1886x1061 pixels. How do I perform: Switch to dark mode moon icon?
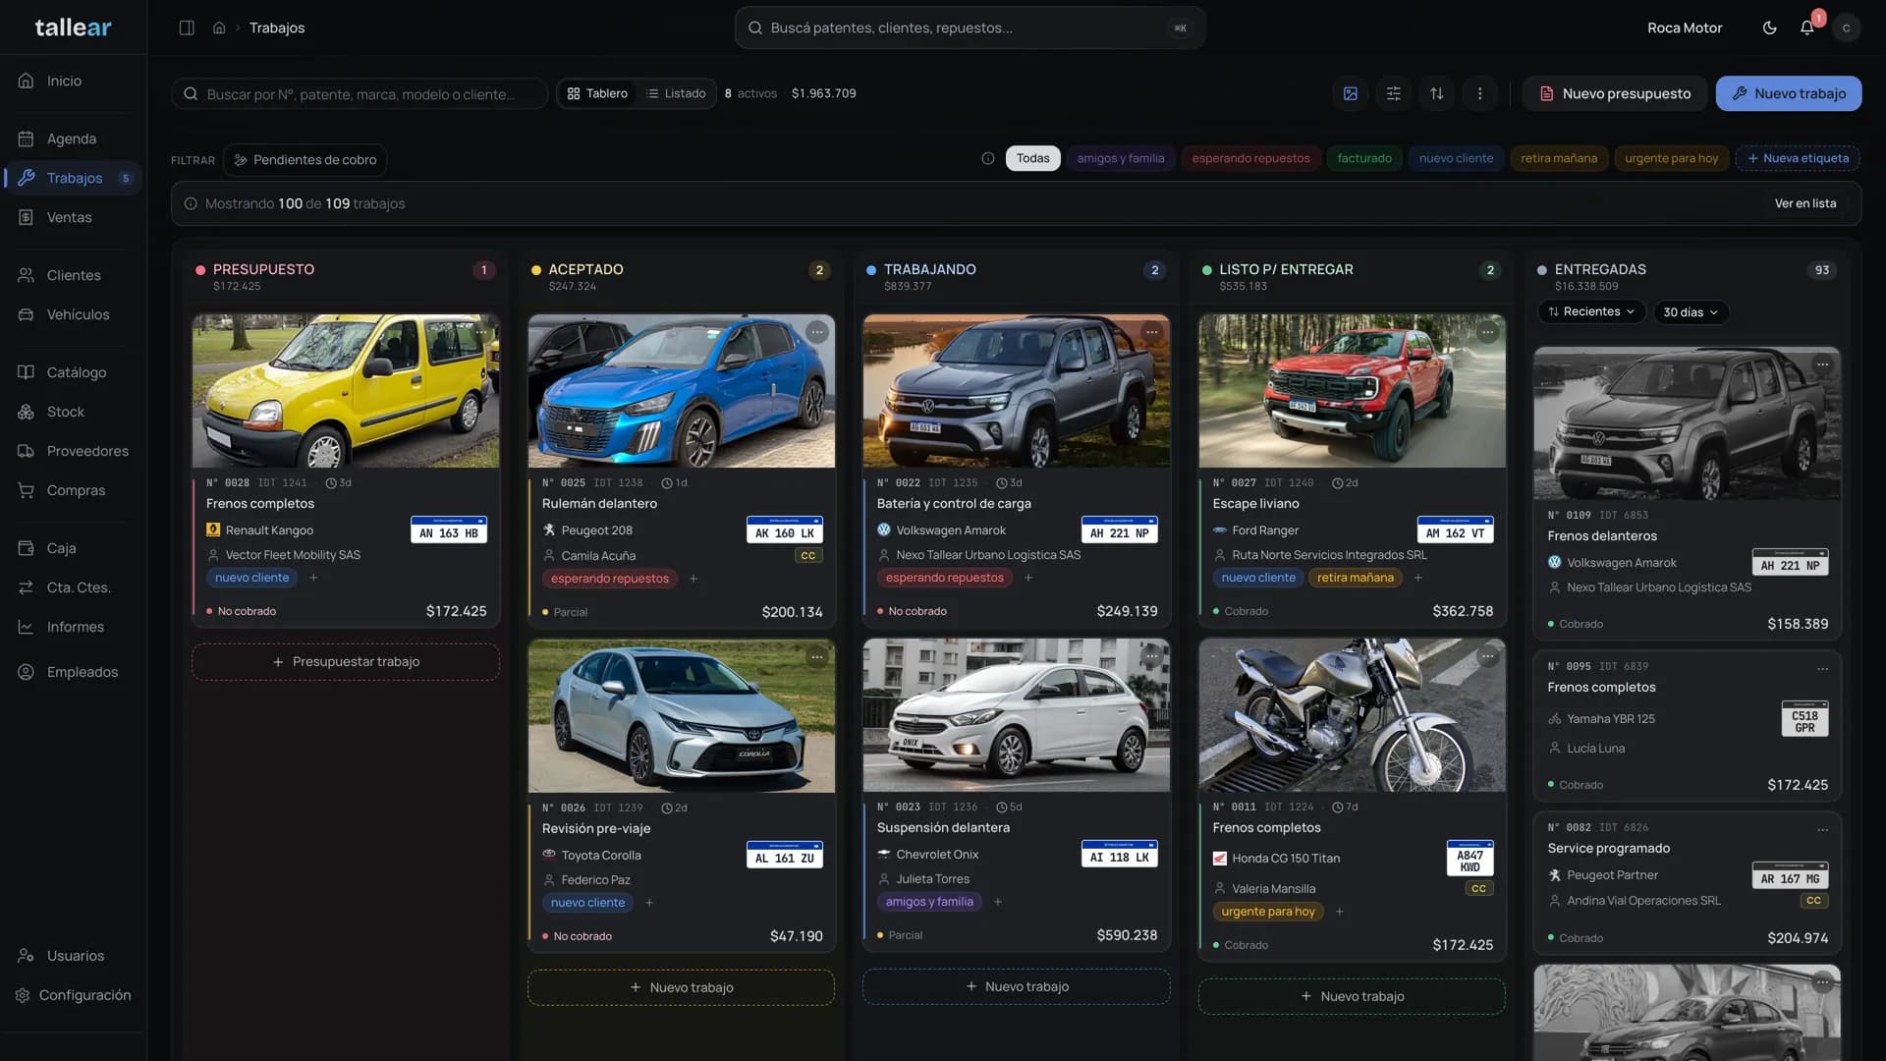pos(1769,28)
